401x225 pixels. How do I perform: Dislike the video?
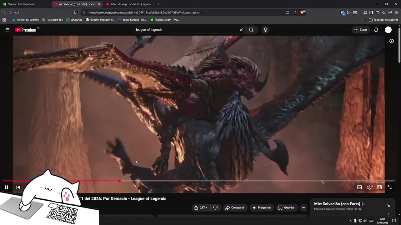coord(215,207)
